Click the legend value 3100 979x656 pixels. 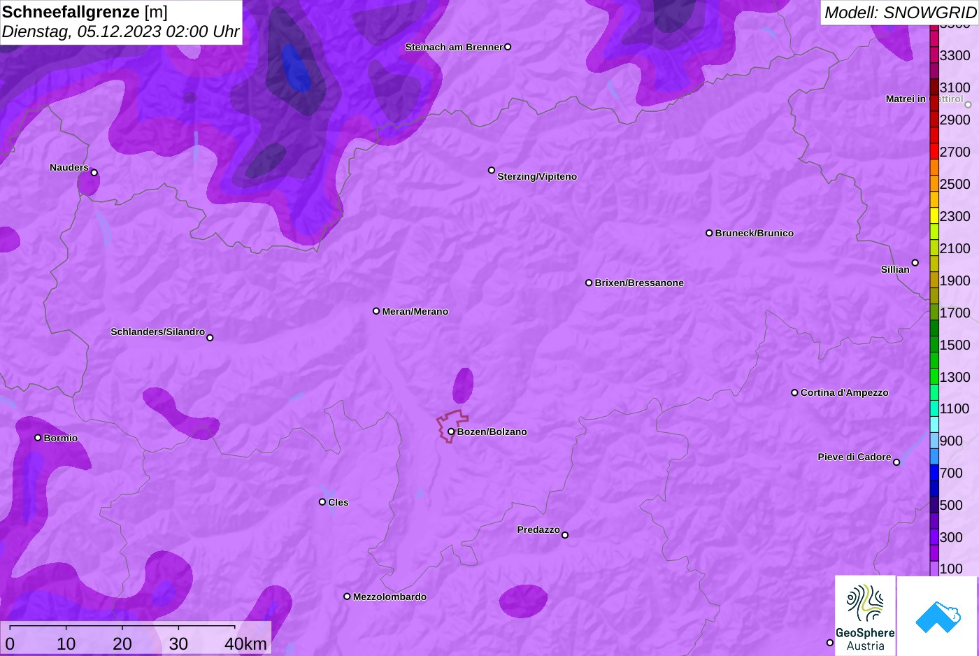coord(955,87)
